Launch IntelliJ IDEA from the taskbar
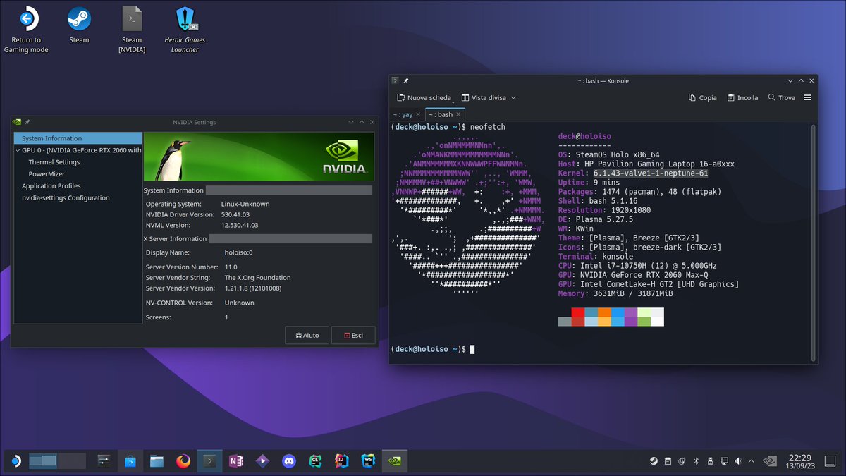Image resolution: width=846 pixels, height=476 pixels. (341, 461)
